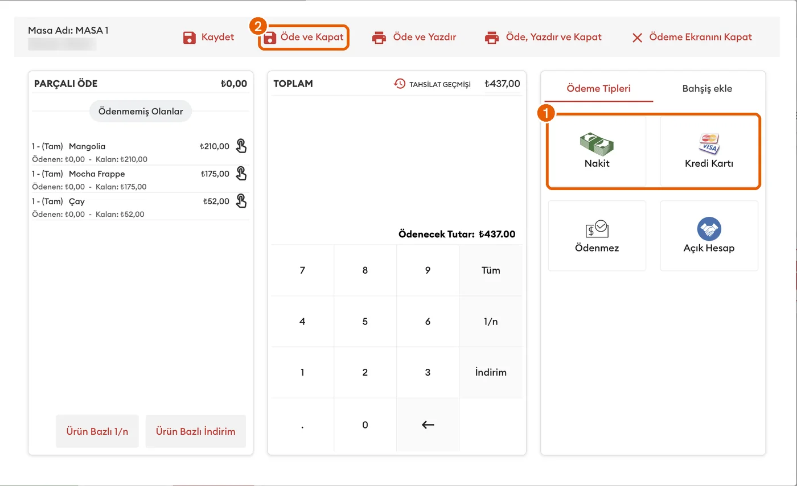Click Öde ve Yazdır print option
The width and height of the screenshot is (797, 486).
click(x=414, y=37)
